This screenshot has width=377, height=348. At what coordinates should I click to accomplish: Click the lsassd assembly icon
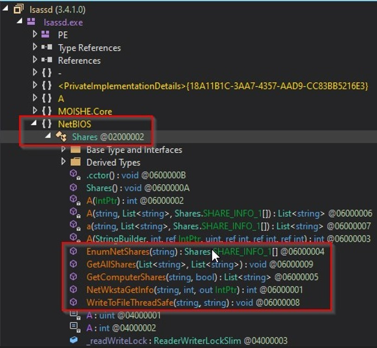[19, 9]
